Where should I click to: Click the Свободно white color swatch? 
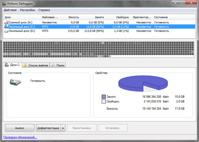pyautogui.click(x=104, y=101)
